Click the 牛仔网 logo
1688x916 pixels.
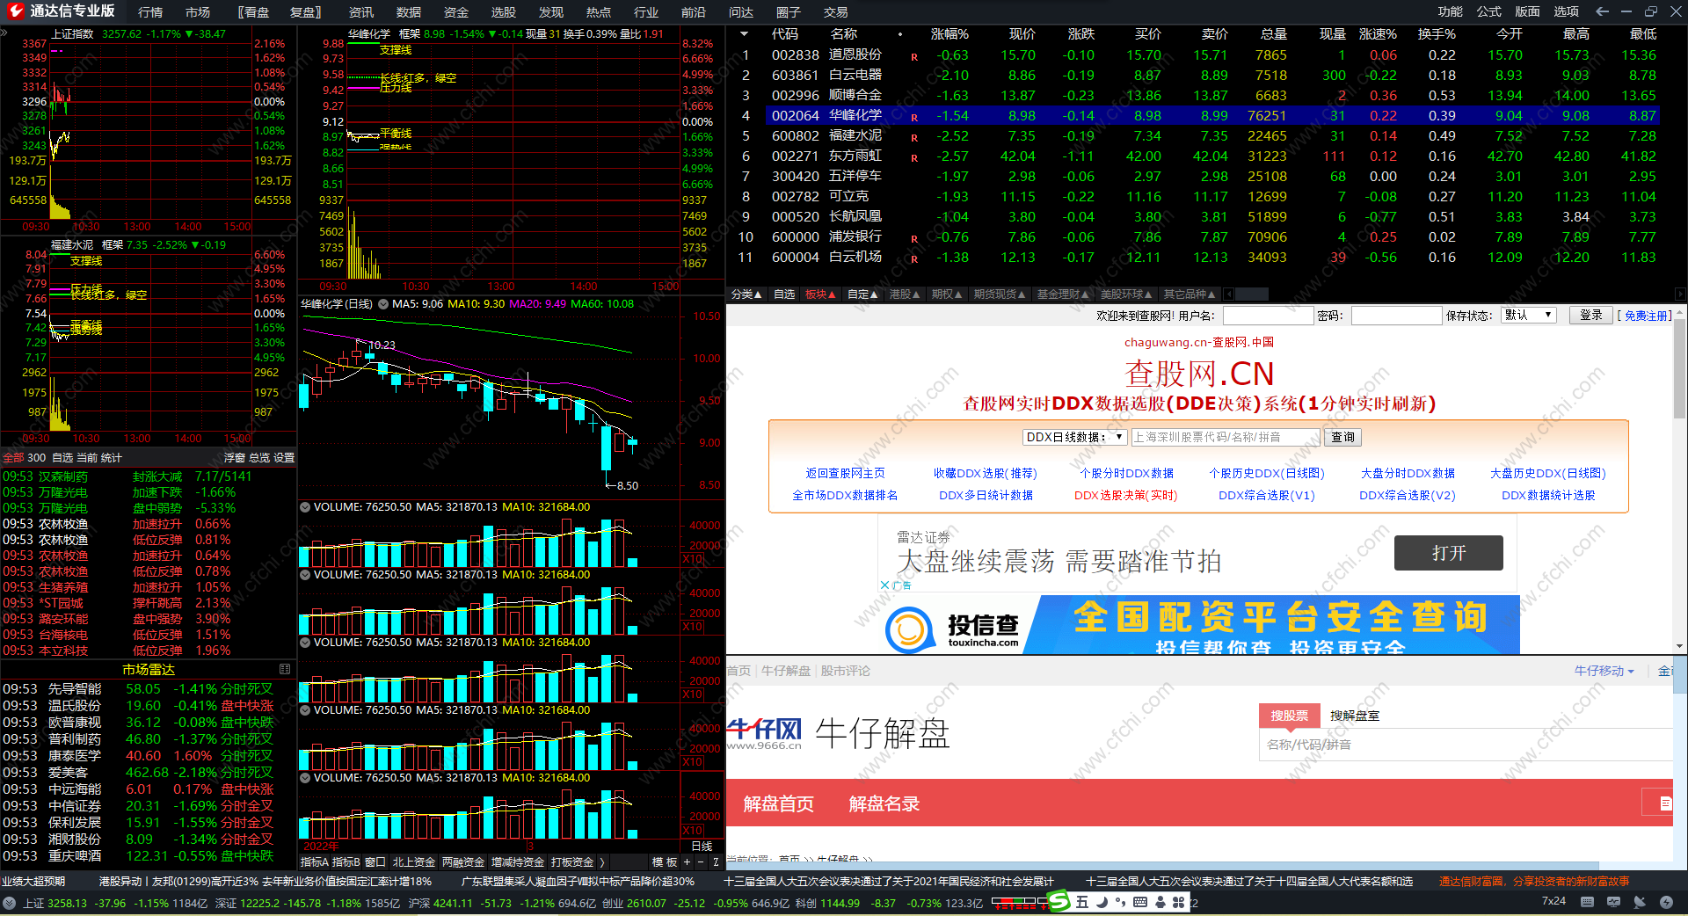[765, 733]
